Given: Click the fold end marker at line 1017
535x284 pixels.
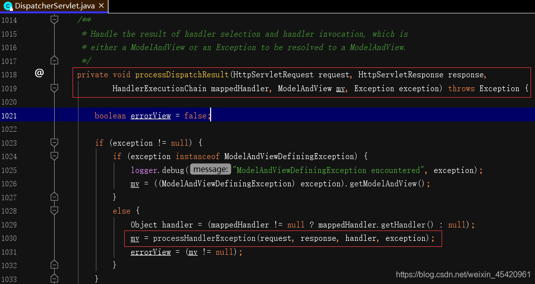Looking at the screenshot, I should click(x=54, y=60).
